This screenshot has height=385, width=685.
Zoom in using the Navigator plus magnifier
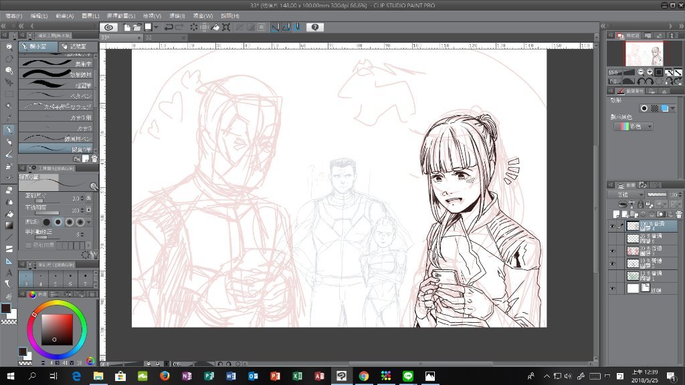650,72
